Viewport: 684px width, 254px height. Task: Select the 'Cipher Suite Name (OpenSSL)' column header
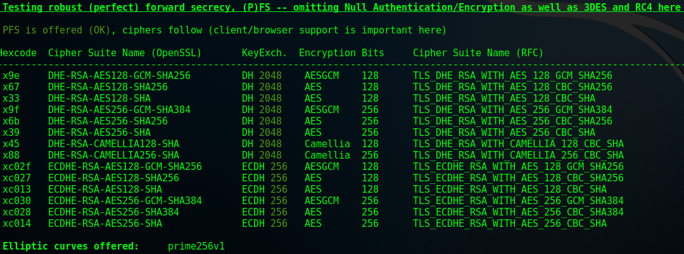tap(125, 53)
